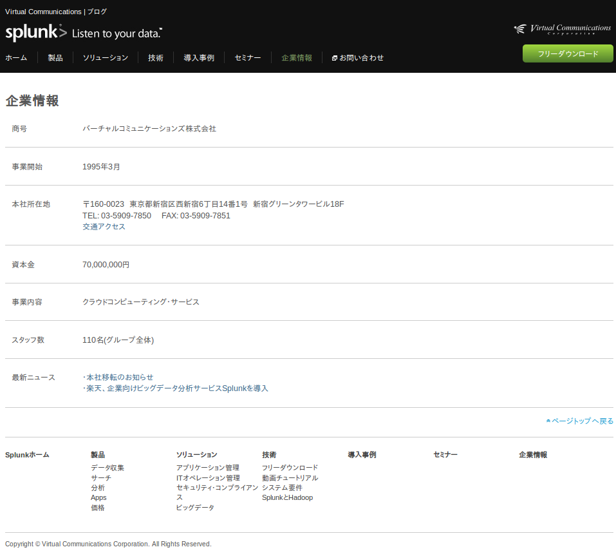Select 導入事例 in the top navigation bar

[x=199, y=58]
